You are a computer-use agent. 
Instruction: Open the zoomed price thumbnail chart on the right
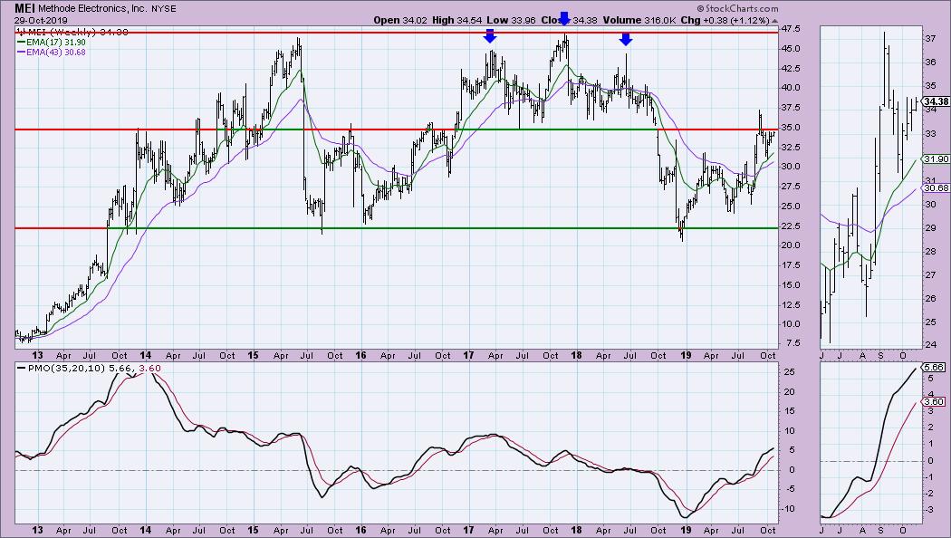pyautogui.click(x=870, y=187)
